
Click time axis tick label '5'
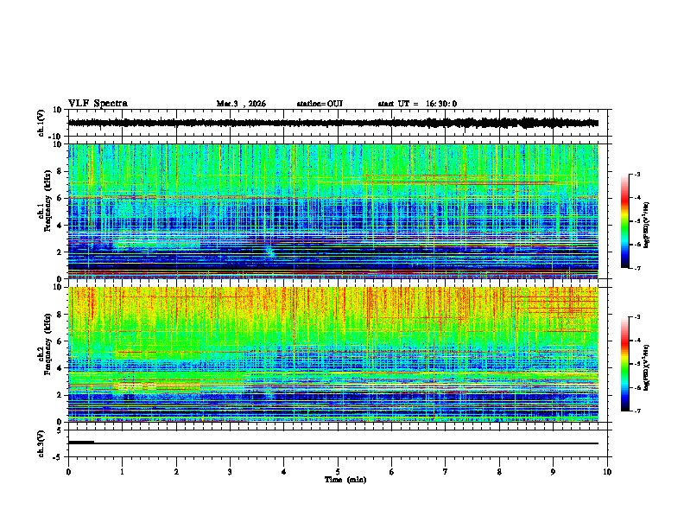click(x=338, y=472)
